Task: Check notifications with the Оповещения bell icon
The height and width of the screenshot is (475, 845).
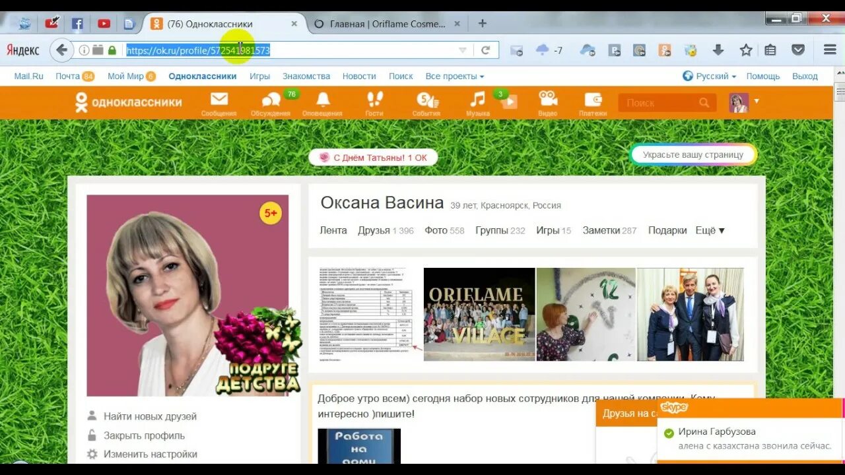Action: click(x=322, y=100)
